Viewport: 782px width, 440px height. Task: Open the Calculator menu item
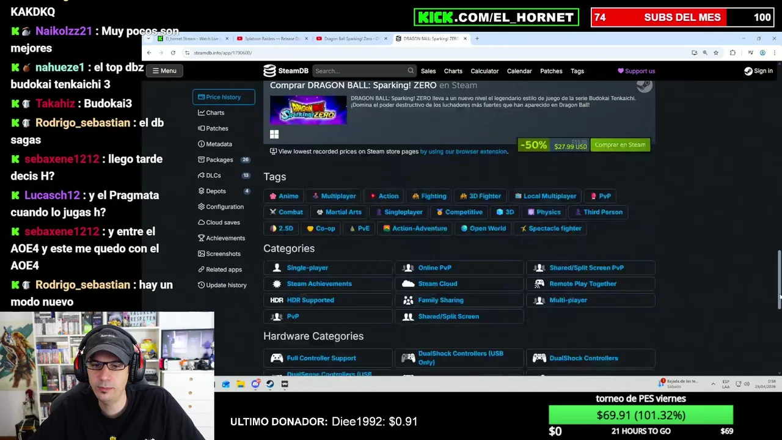pyautogui.click(x=484, y=71)
